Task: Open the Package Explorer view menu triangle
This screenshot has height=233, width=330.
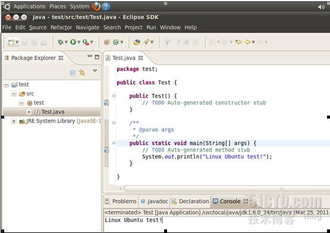Action: click(x=95, y=71)
